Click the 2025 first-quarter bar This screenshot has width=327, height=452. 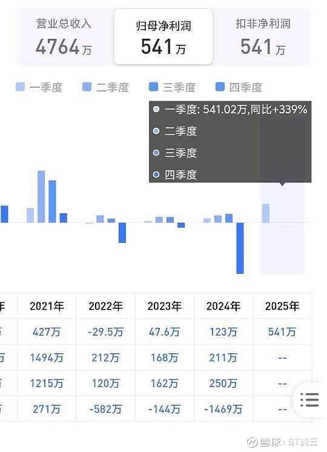pyautogui.click(x=266, y=213)
